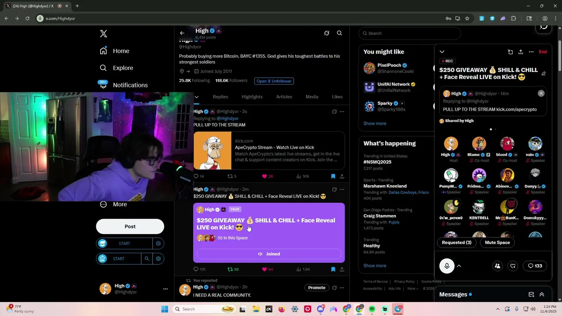Click End to end the Space
This screenshot has height=316, width=562.
pyautogui.click(x=543, y=52)
